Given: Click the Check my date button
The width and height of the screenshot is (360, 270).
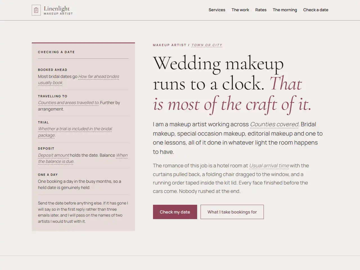Looking at the screenshot, I should tap(175, 212).
